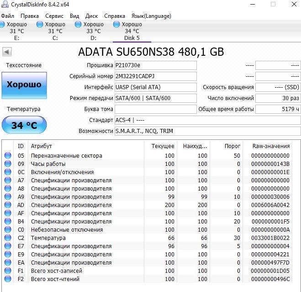Click status orb for Всего хост-записей row

[8, 271]
